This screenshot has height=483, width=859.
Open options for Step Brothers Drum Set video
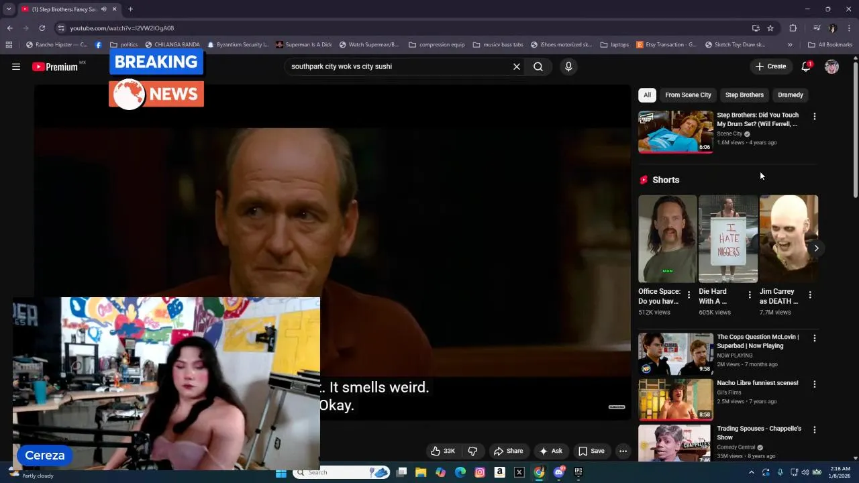815,116
